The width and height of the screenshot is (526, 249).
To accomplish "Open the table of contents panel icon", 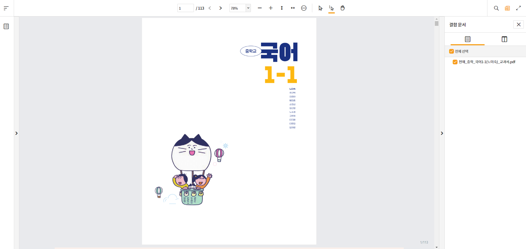I will tap(6, 26).
